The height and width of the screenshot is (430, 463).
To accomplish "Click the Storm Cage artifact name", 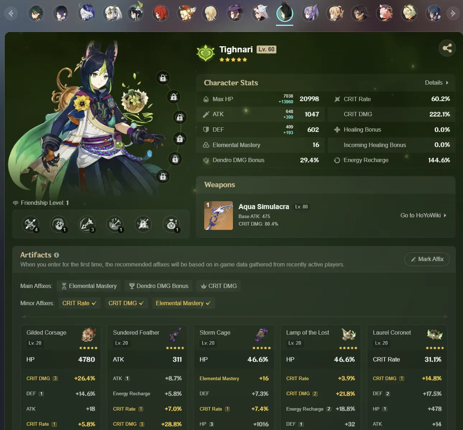I will coord(215,332).
